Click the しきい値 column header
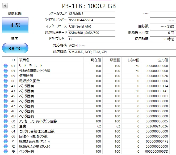This screenshot has height=155, width=176. [x=131, y=60]
